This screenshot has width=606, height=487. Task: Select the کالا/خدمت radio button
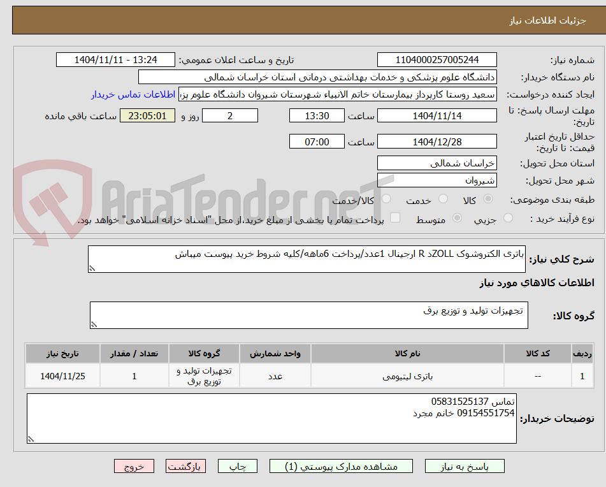point(386,199)
